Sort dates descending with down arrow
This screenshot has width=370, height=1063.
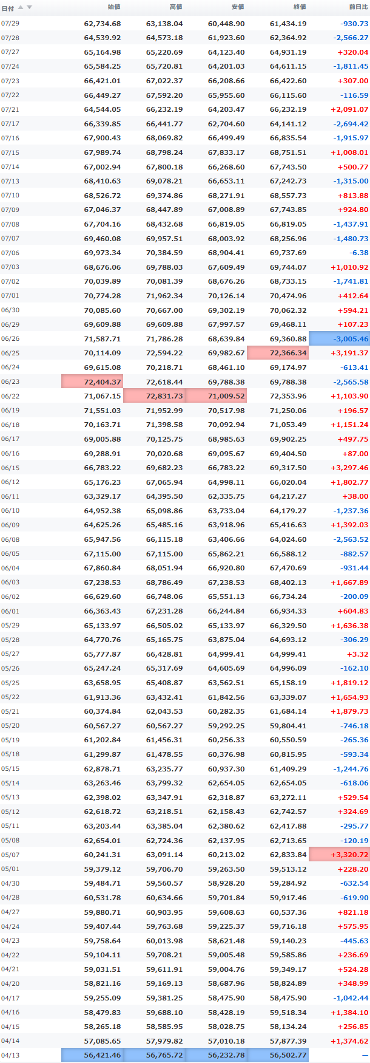tap(29, 7)
